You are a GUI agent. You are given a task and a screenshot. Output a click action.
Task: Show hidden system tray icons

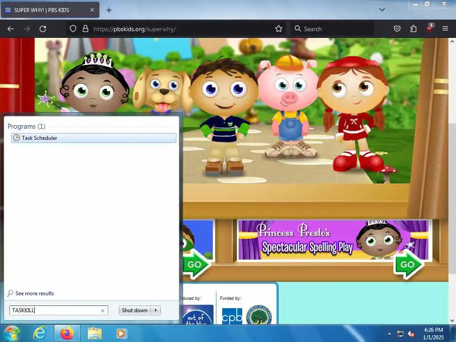click(389, 334)
